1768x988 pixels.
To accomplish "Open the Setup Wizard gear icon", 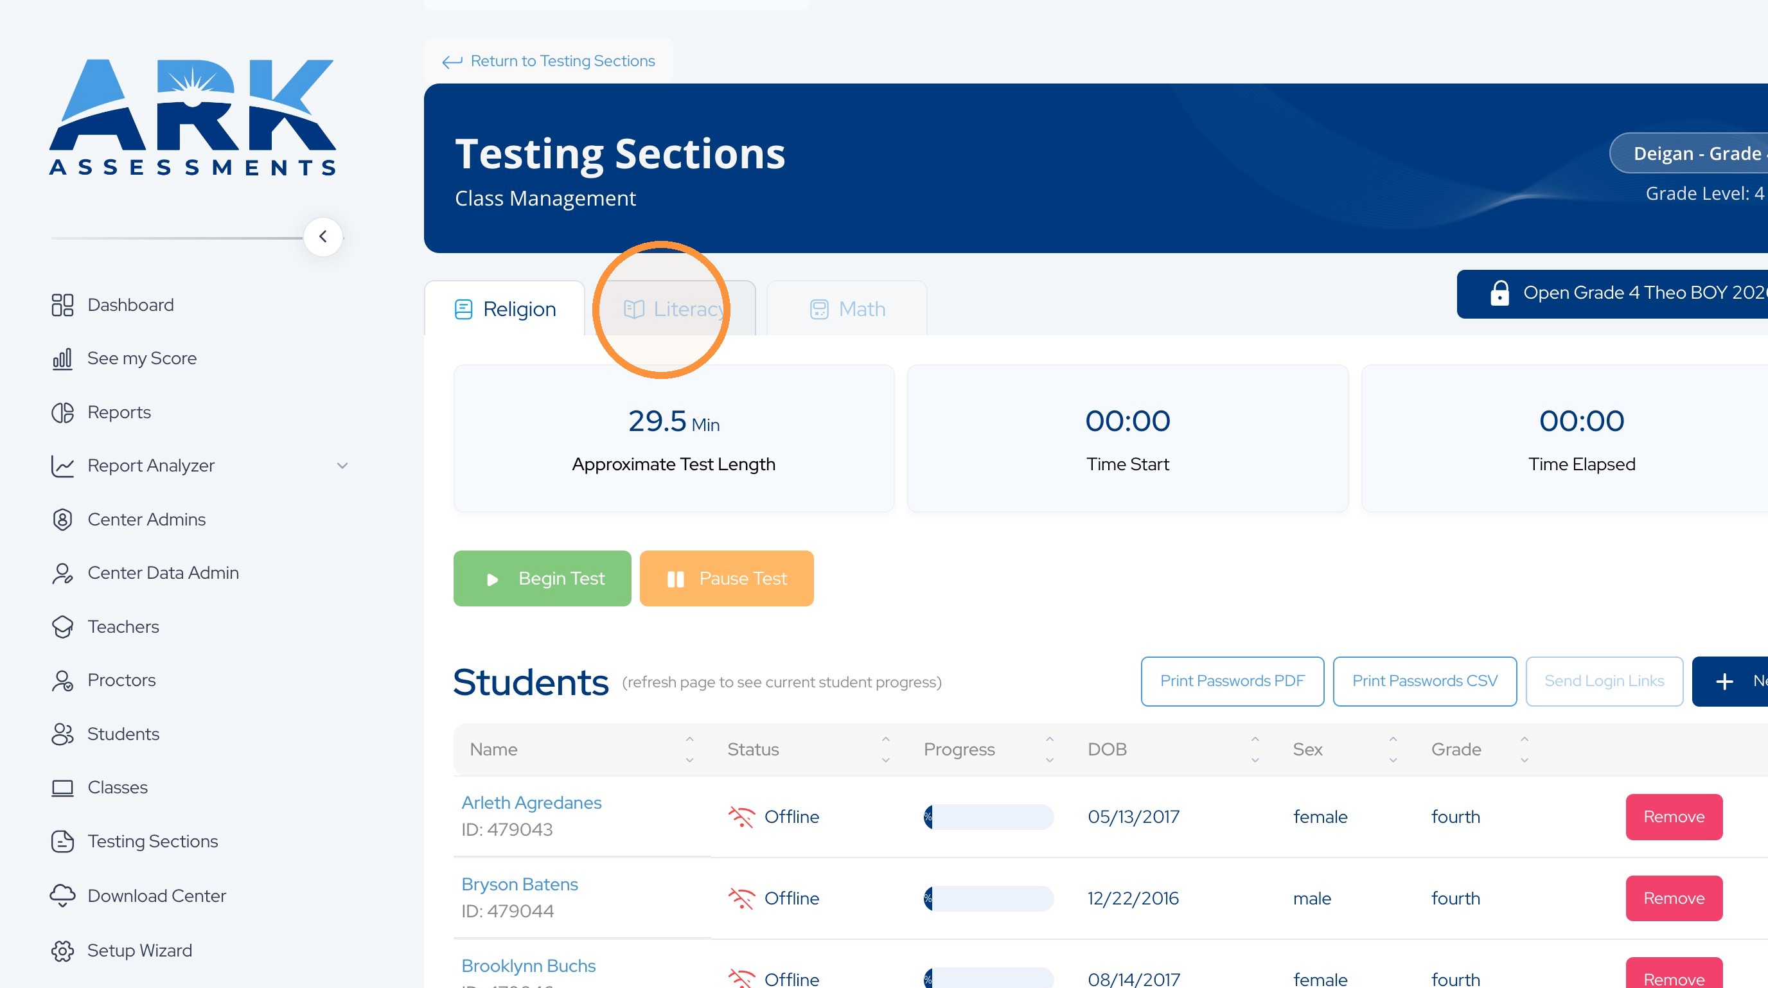I will (x=62, y=950).
